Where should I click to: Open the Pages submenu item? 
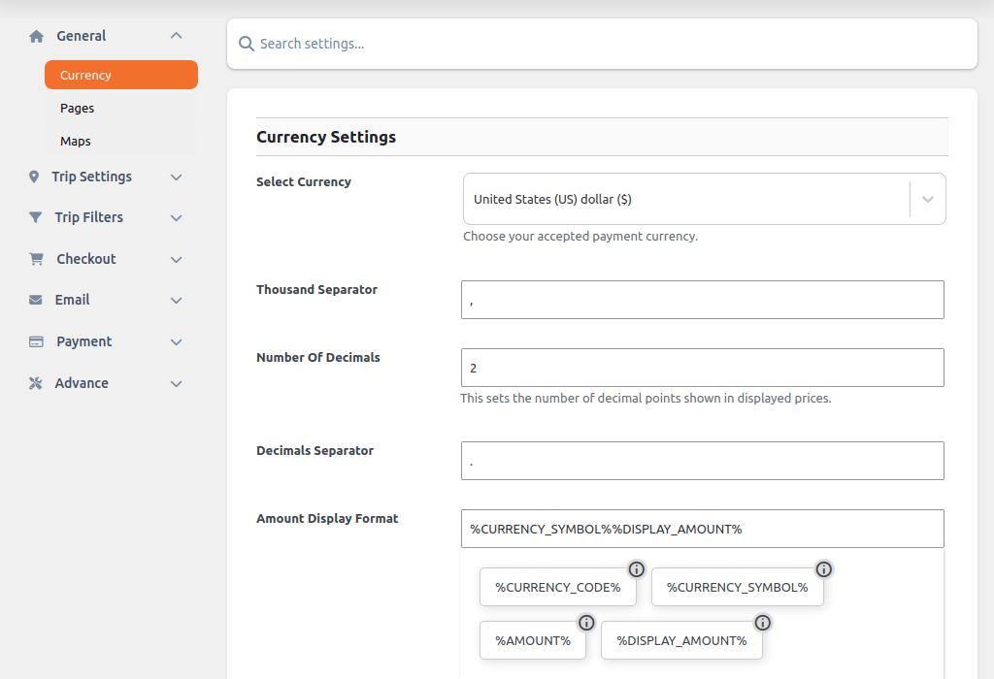[x=121, y=109]
